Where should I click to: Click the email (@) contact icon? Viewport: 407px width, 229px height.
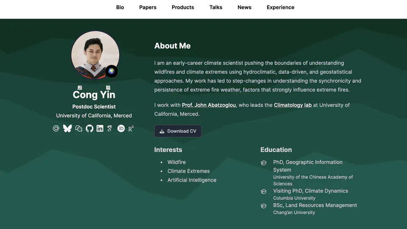[x=56, y=128]
